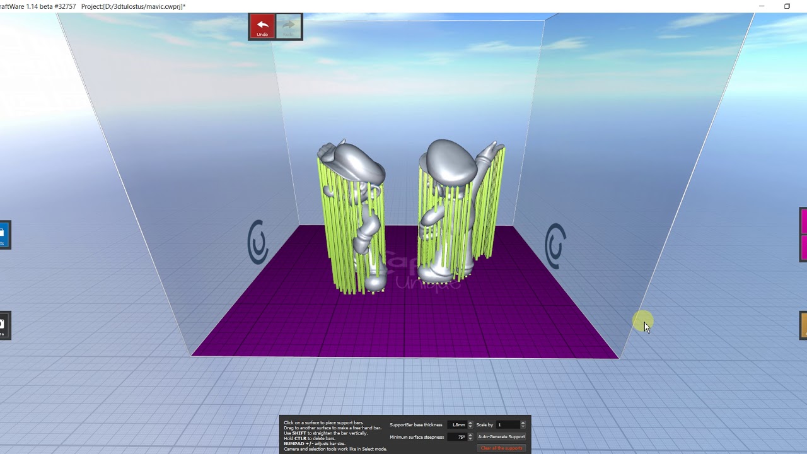Raise Minimum surface steepness with up arrow

click(x=470, y=435)
